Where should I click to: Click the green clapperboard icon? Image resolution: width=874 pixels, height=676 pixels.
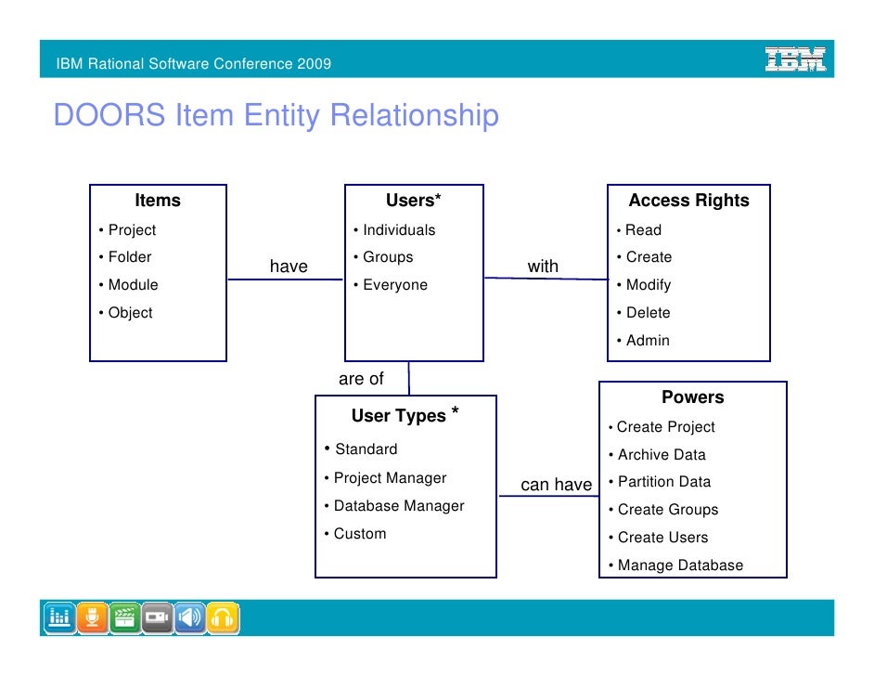125,618
